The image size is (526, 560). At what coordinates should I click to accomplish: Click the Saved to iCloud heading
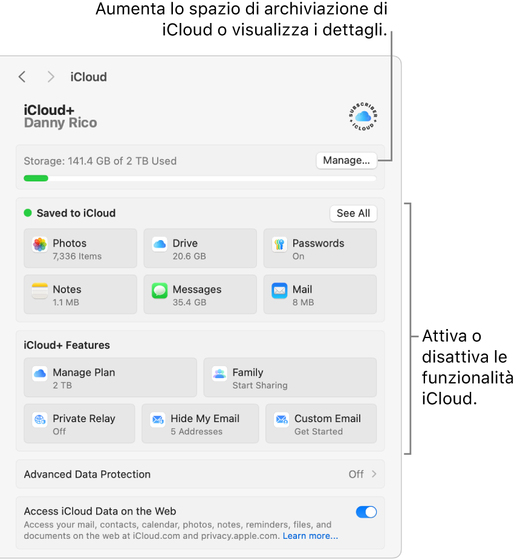(76, 213)
